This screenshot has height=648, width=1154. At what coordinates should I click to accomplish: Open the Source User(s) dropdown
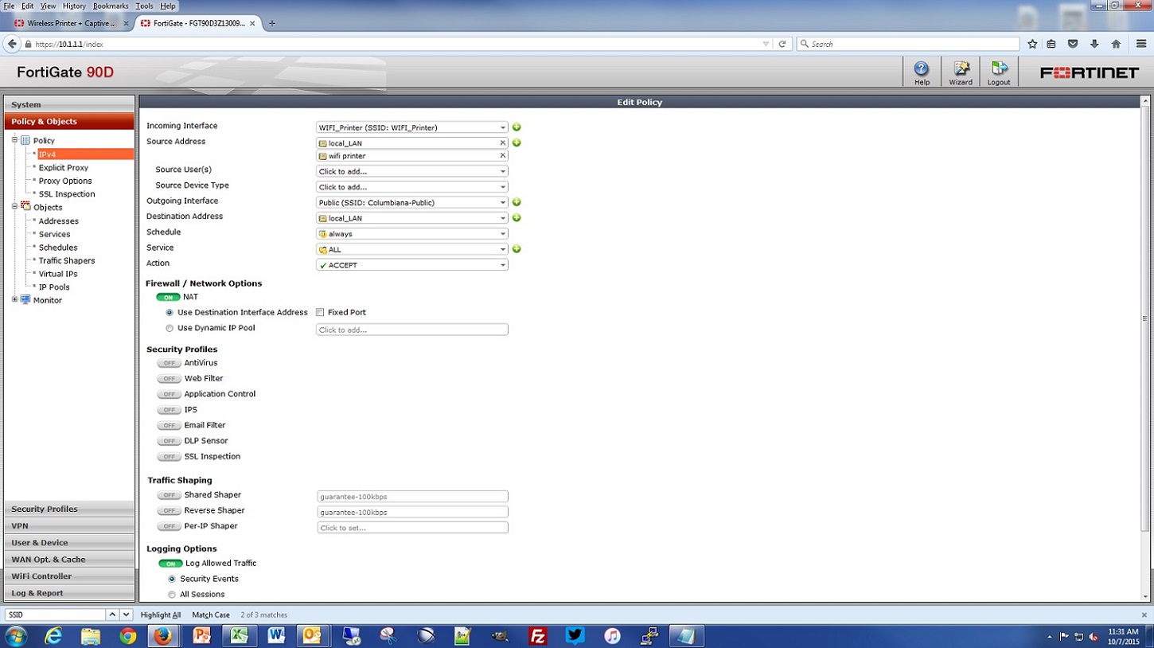point(412,171)
